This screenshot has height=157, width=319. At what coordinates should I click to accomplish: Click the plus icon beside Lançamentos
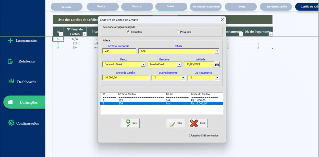(x=10, y=41)
